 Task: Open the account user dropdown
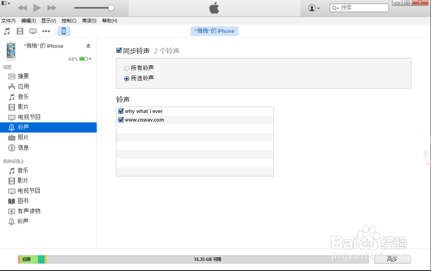pyautogui.click(x=314, y=8)
